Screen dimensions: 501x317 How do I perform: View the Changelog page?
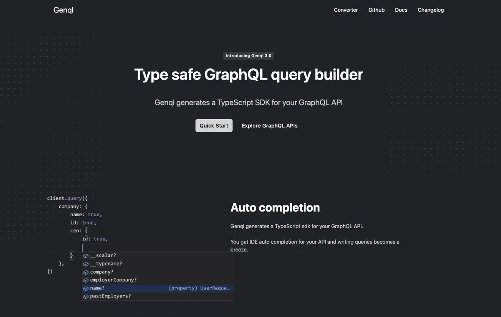pos(430,10)
